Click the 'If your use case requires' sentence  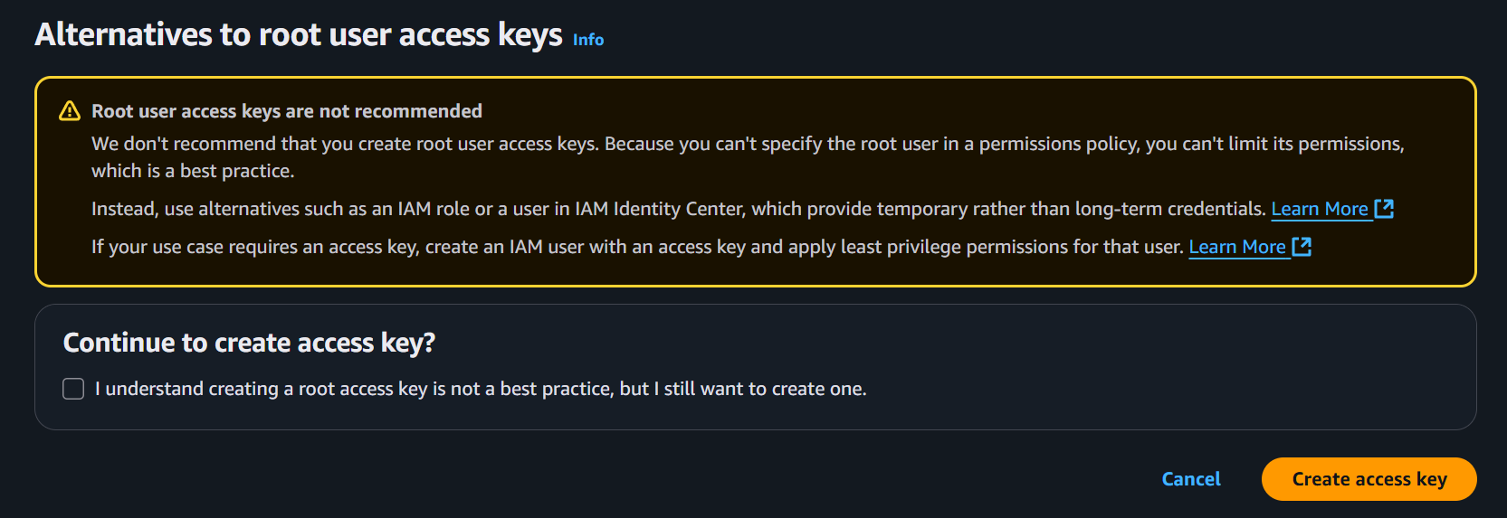pos(637,247)
